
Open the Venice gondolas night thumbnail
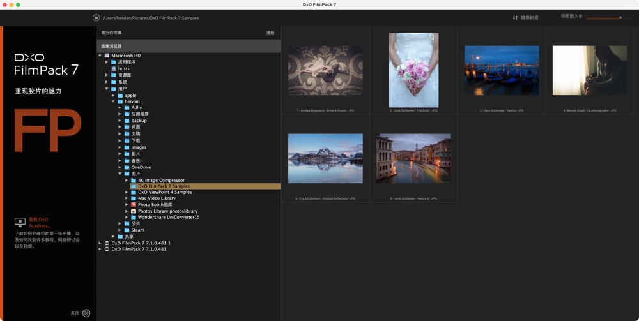point(502,70)
